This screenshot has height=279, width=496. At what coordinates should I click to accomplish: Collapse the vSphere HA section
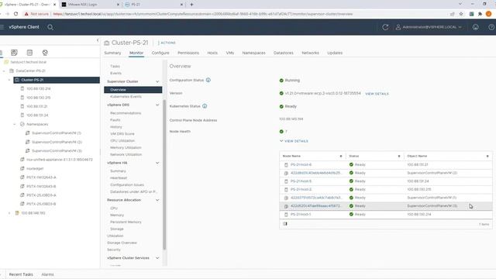coord(157,163)
